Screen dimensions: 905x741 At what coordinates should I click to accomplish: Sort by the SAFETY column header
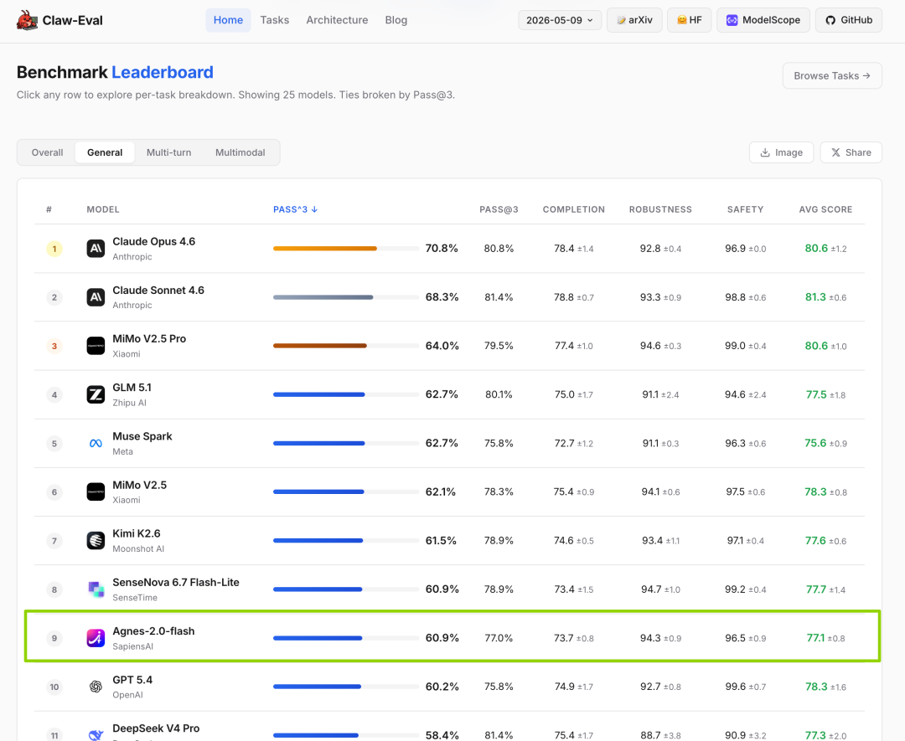pyautogui.click(x=745, y=209)
